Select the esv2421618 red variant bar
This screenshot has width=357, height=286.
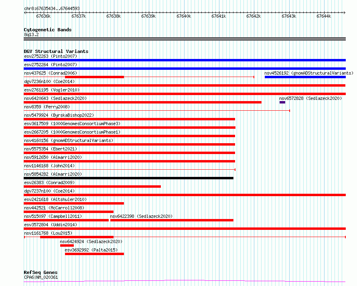point(74,203)
